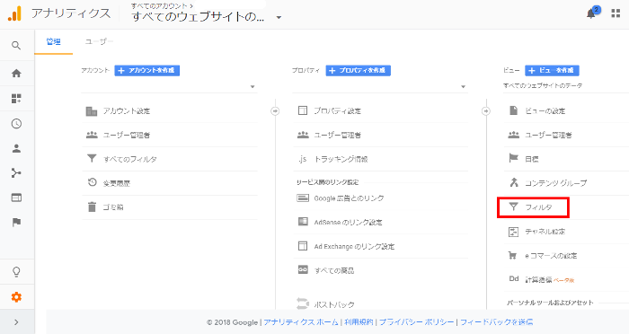Viewport: 629px width, 334px height.
Task: Click the すべての商品 link icon
Action: click(x=303, y=270)
